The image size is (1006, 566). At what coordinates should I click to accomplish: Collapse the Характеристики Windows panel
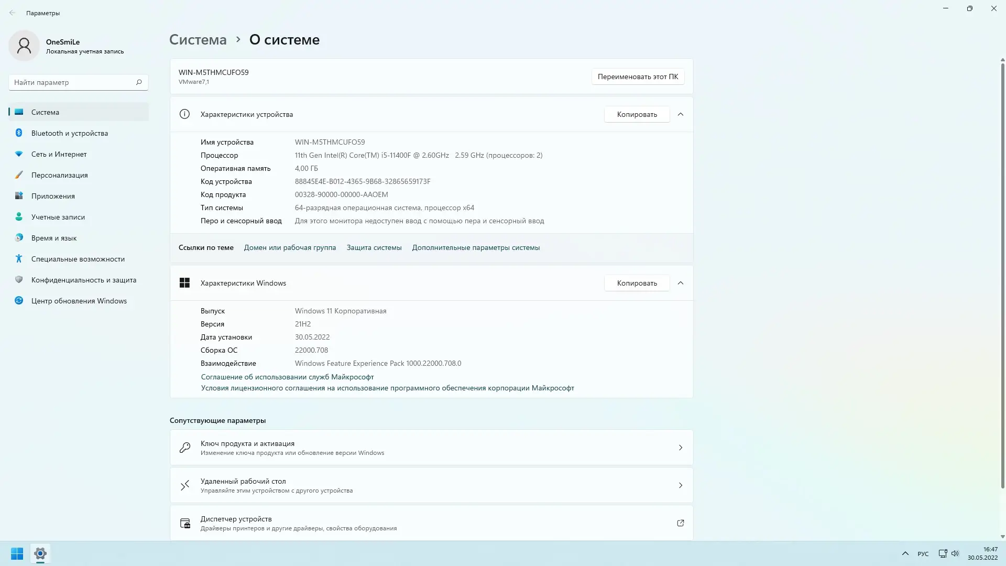tap(681, 283)
